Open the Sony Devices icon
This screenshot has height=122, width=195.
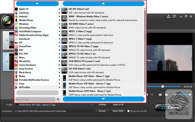16,69
